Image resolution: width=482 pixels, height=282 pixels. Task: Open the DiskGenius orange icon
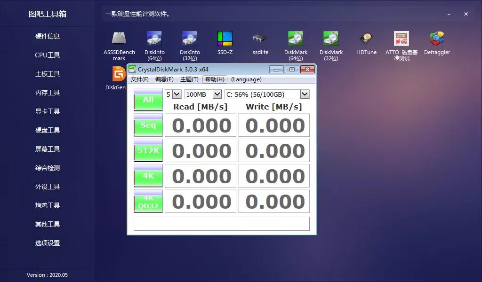(x=118, y=74)
